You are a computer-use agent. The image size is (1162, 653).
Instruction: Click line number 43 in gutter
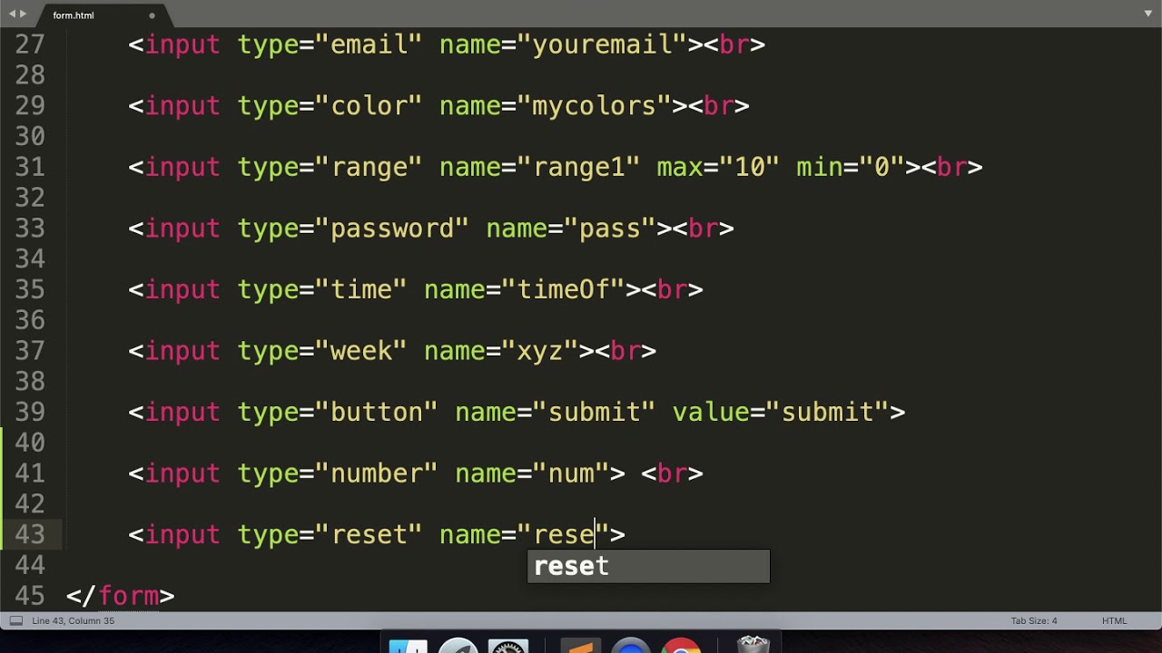click(x=30, y=534)
